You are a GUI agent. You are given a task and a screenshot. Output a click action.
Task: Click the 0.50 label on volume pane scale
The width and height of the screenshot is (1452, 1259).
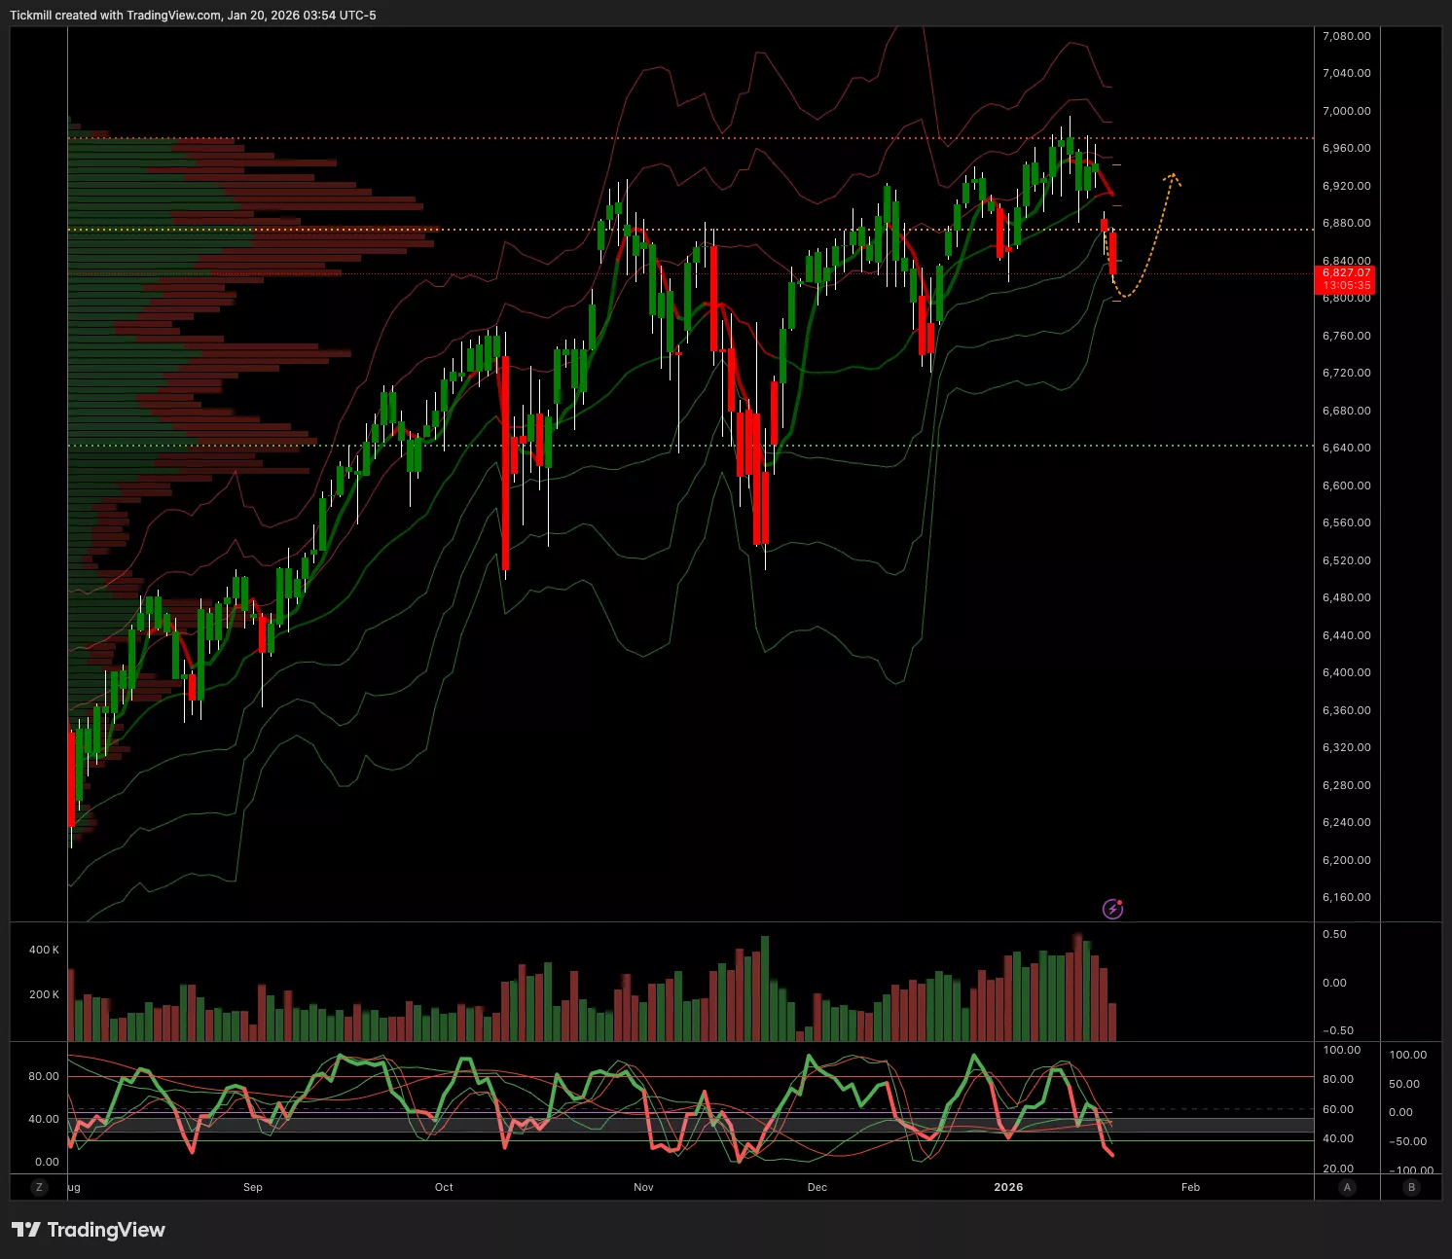[1335, 934]
